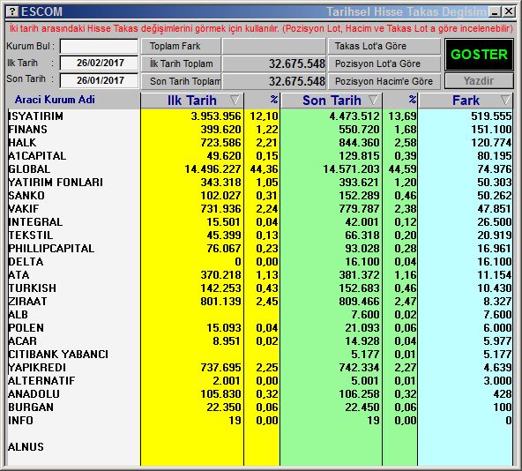Image resolution: width=522 pixels, height=471 pixels.
Task: Click the Yazdir print button
Action: pyautogui.click(x=479, y=80)
